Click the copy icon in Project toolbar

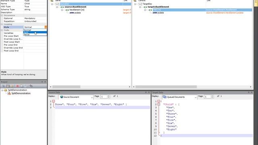[21, 86]
